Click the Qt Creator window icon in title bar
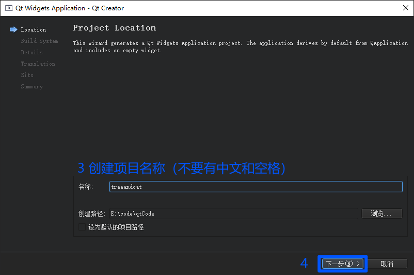The height and width of the screenshot is (275, 414). (x=9, y=8)
